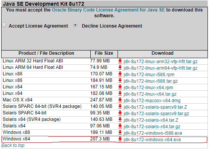Click the 99.35 MB file size
Viewport: 209px width, 150px height.
tap(100, 113)
